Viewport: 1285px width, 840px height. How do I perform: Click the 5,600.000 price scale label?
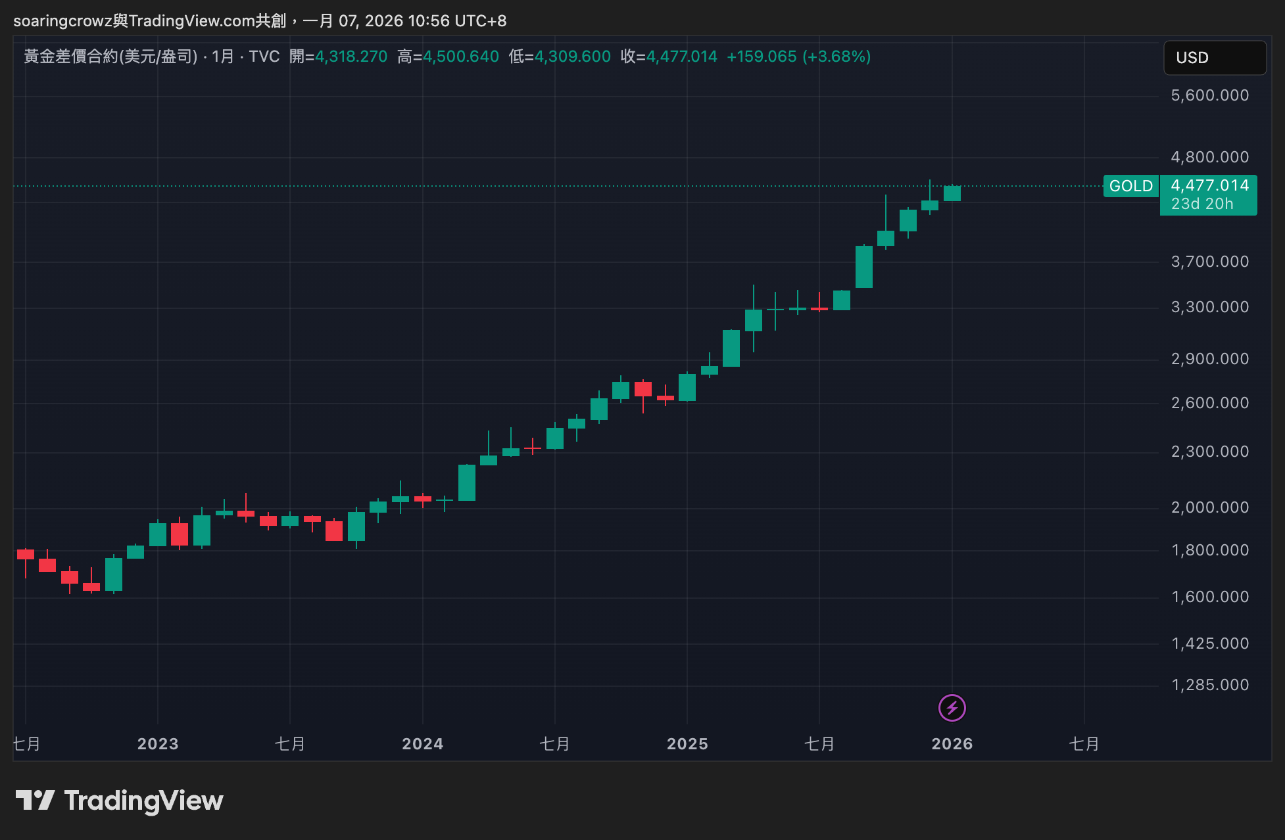[x=1209, y=95]
